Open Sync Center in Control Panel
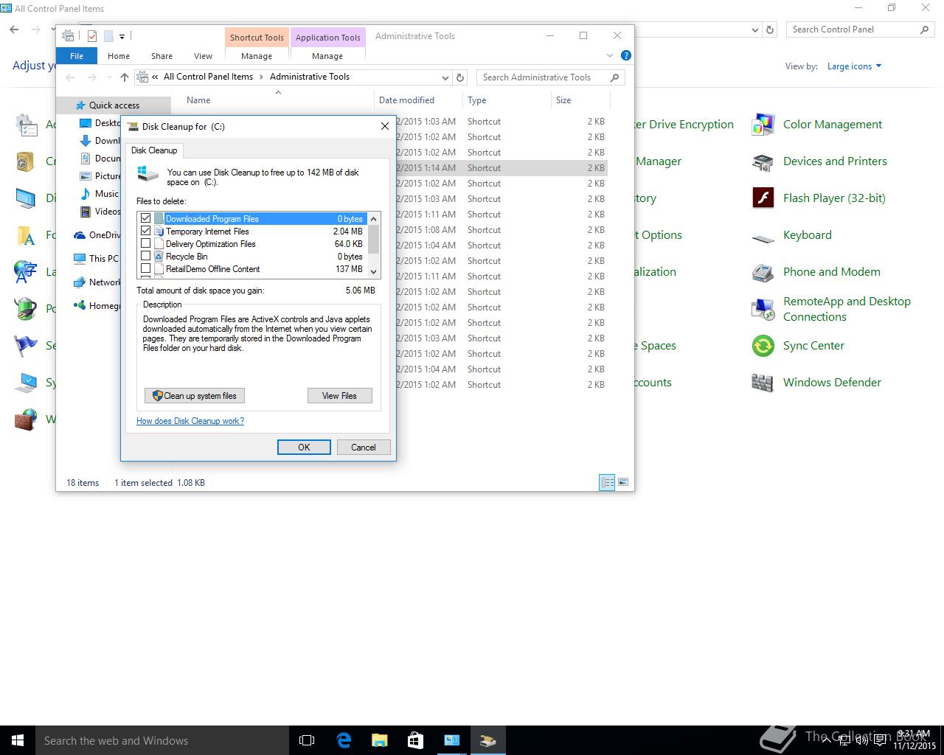 pos(797,346)
